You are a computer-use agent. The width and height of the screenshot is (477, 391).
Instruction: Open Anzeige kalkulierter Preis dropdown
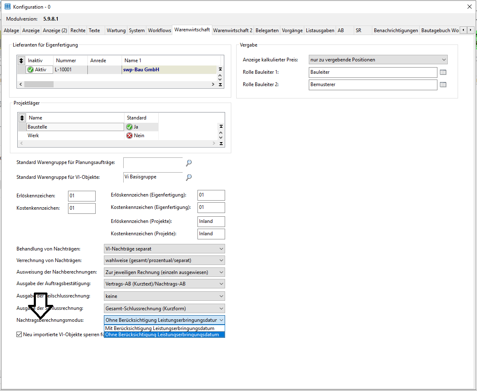coord(378,60)
